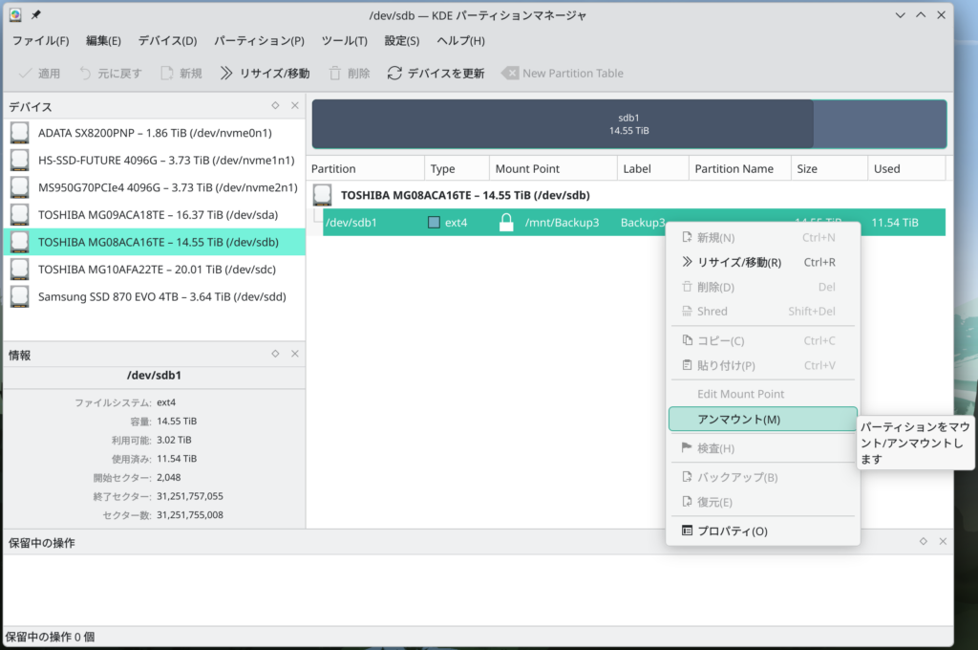Viewport: 978px width, 650px height.
Task: Open the ファイル(F) menu
Action: point(40,41)
